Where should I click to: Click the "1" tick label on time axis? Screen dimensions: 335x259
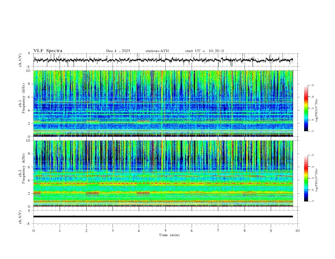pos(60,231)
